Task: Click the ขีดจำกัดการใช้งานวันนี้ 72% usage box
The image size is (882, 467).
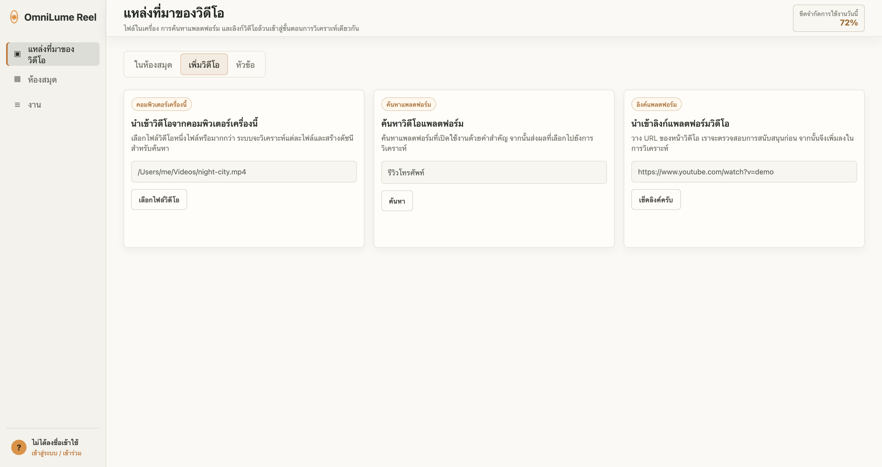Action: coord(828,18)
